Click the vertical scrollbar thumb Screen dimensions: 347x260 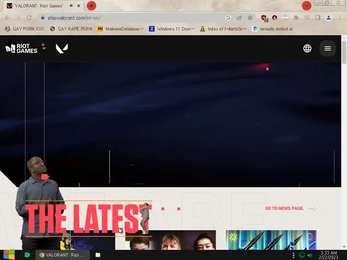point(344,52)
